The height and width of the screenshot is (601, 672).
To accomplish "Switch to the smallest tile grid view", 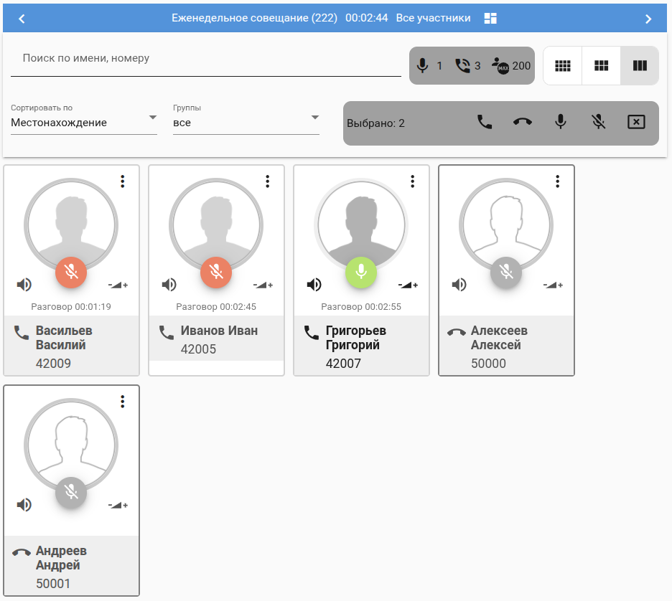I will 562,65.
